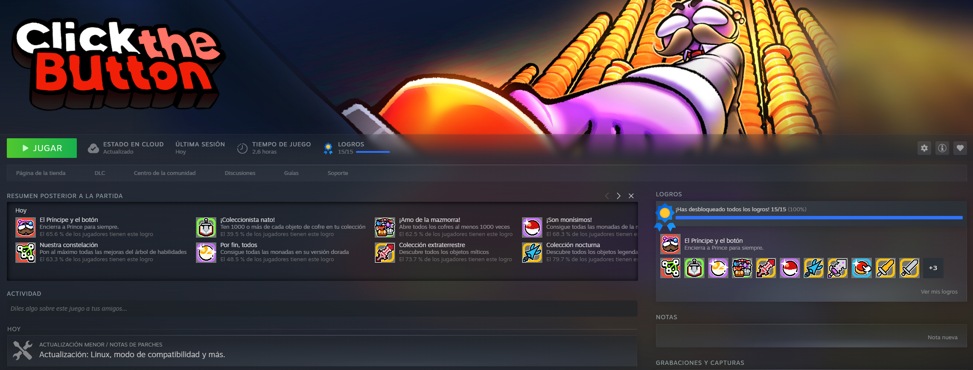973x370 pixels.
Task: Go to next post-game summary page
Action: 618,196
